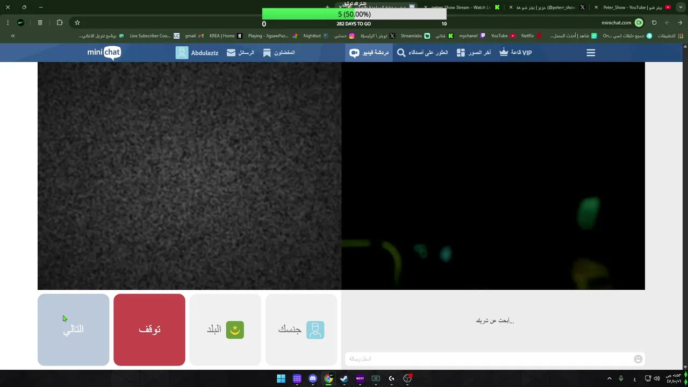Click the التالي (Next) button
688x387 pixels.
pyautogui.click(x=74, y=329)
